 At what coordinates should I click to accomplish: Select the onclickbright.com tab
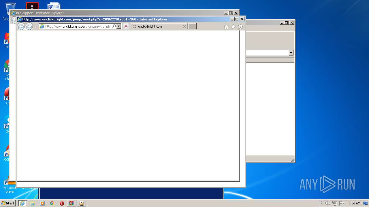click(159, 26)
